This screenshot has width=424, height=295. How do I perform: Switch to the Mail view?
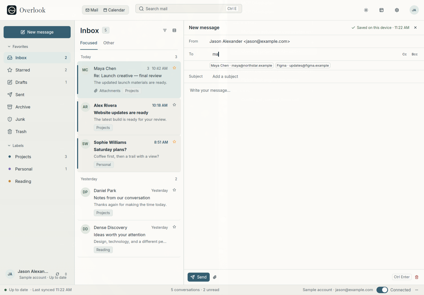click(x=92, y=10)
